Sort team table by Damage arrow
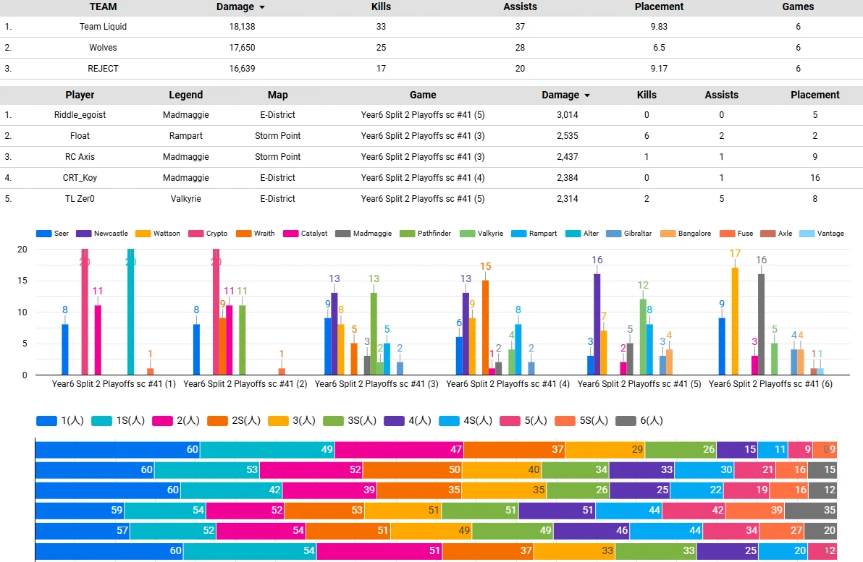Screen dimensions: 863x562 262,7
